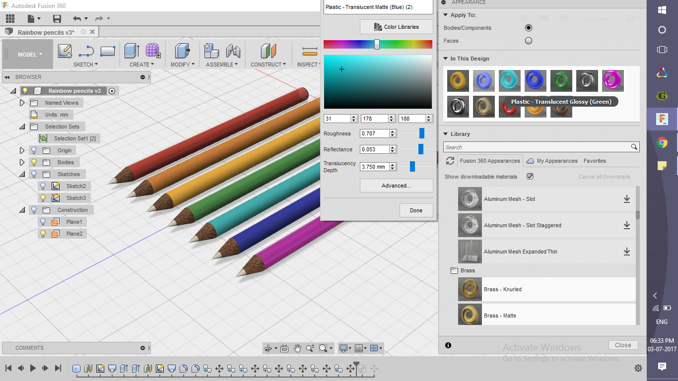Screen dimensions: 678x381
Task: Select the Pan hand icon
Action: (x=297, y=348)
